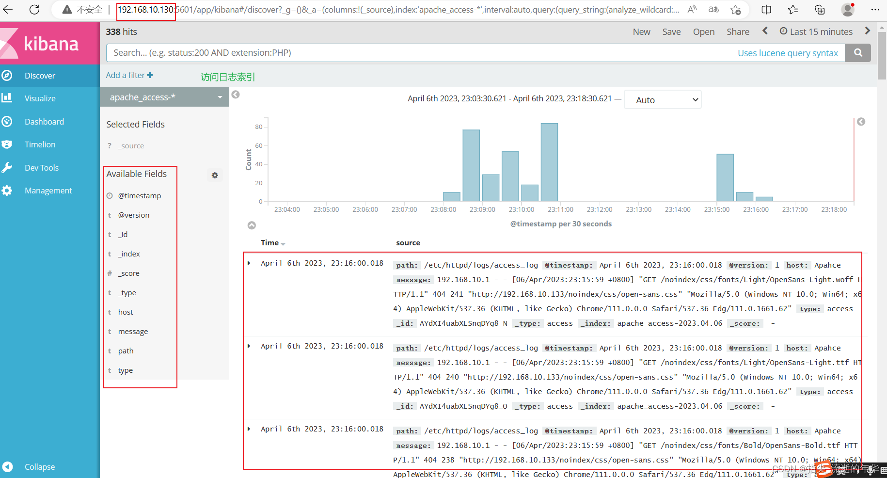
Task: Expand the log row with OpenSans-Bold.ttf
Action: coord(249,429)
